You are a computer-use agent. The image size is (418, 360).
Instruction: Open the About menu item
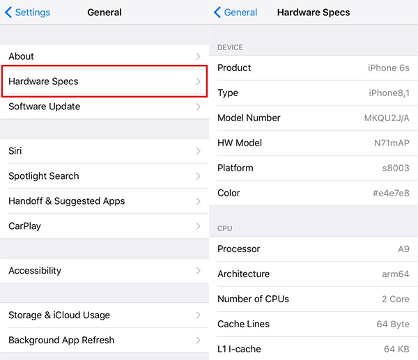(104, 56)
